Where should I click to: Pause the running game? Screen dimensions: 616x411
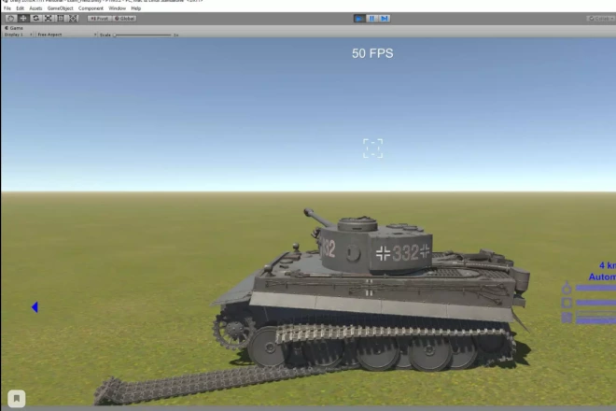(371, 18)
